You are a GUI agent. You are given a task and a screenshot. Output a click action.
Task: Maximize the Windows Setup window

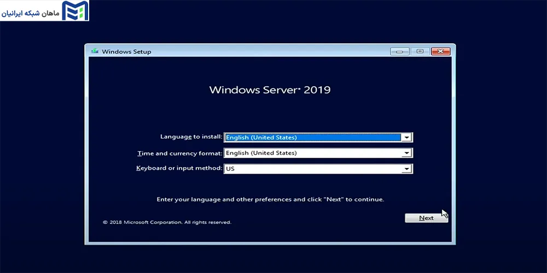click(420, 51)
